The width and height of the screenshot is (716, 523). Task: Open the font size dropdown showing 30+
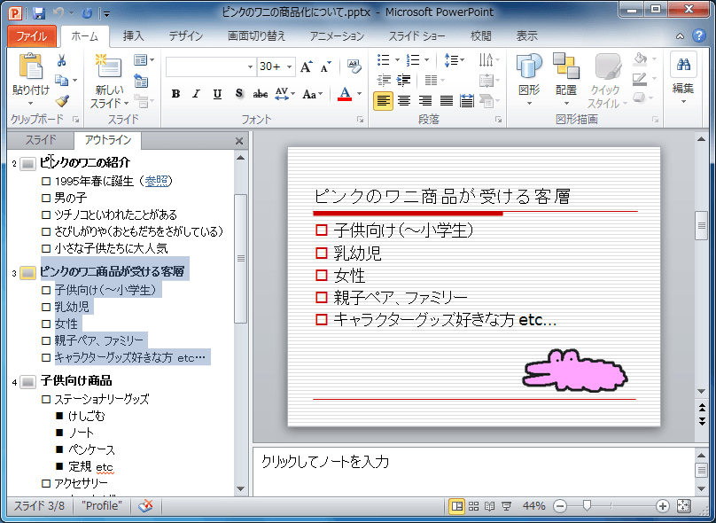(289, 66)
